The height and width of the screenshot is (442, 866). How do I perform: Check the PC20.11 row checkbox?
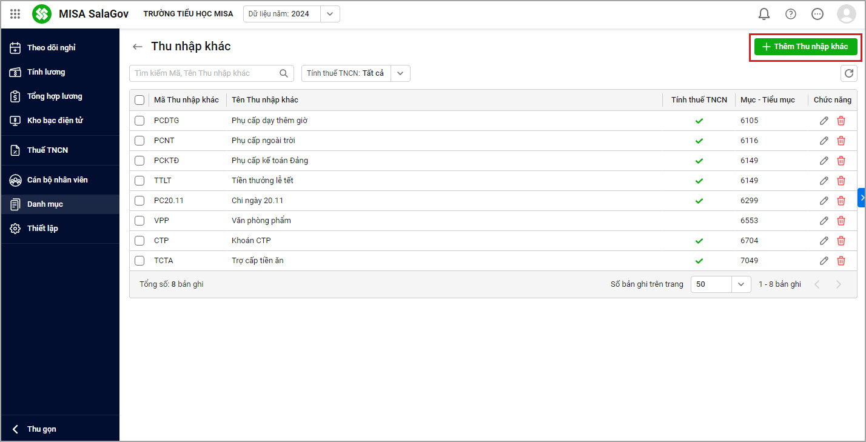[139, 201]
